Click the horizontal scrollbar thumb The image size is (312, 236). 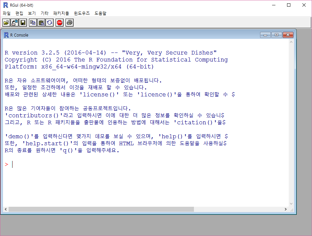click(101, 209)
